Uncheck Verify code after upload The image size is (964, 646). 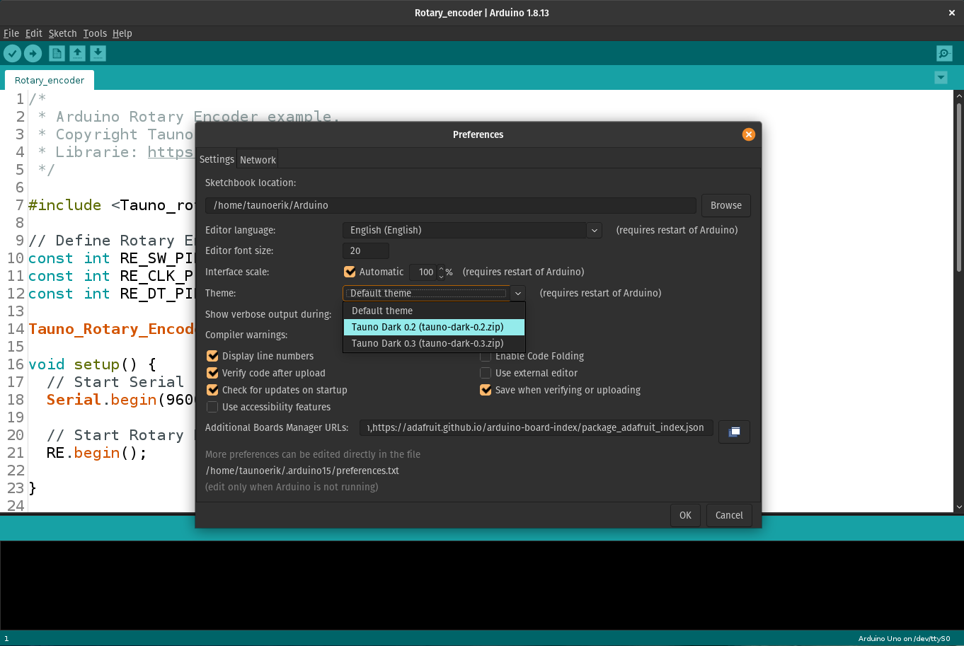(212, 373)
